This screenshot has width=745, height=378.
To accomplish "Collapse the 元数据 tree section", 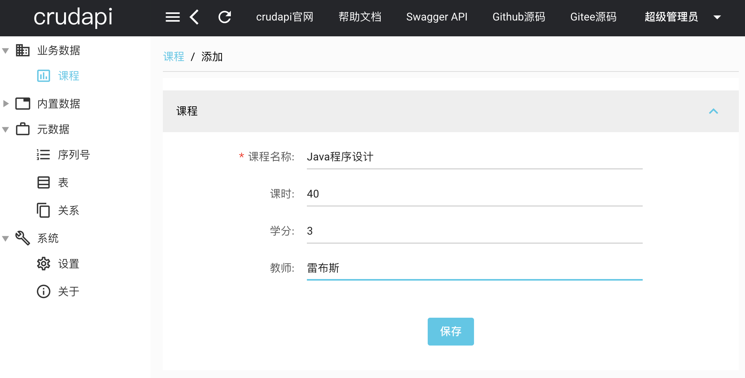I will click(x=6, y=129).
